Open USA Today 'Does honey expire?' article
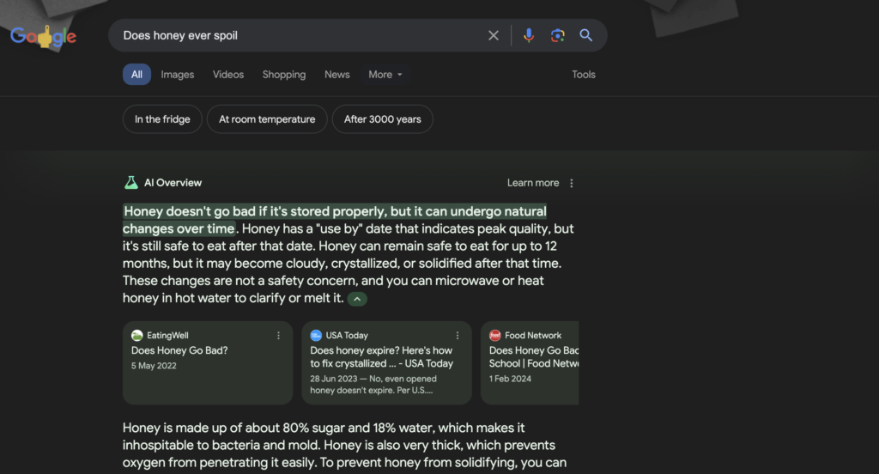Image resolution: width=879 pixels, height=474 pixels. point(381,357)
